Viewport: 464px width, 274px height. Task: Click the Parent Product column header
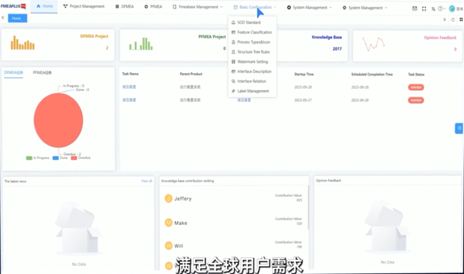pyautogui.click(x=191, y=74)
